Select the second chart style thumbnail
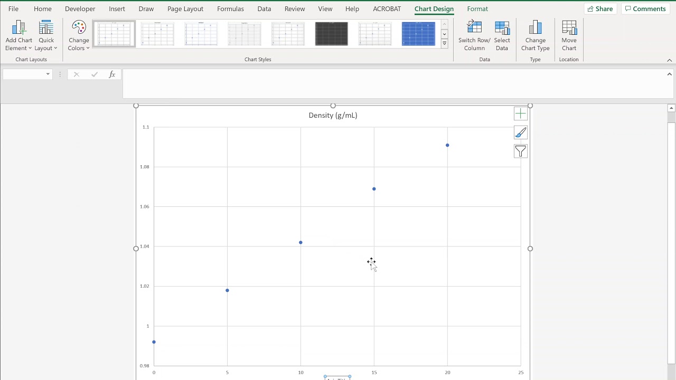 coord(157,34)
